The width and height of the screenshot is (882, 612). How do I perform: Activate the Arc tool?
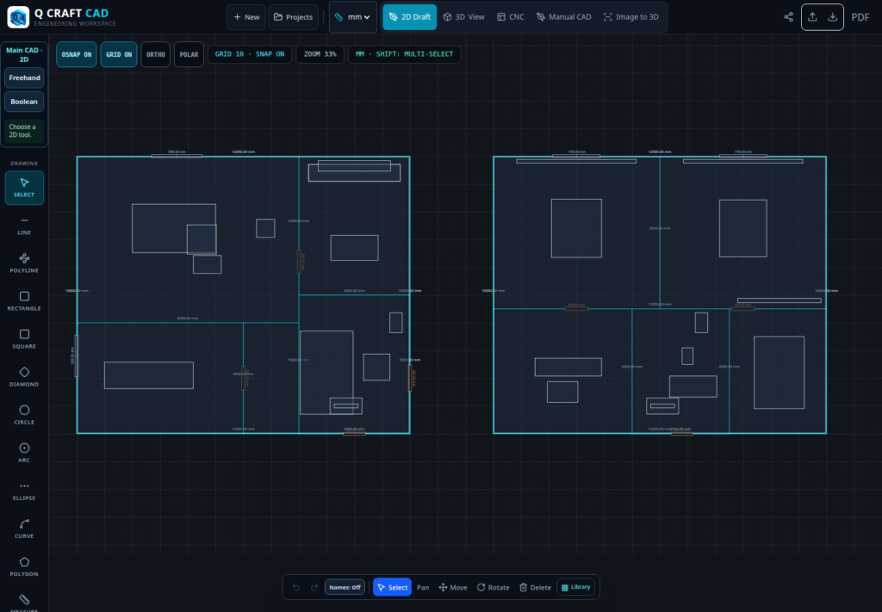pyautogui.click(x=24, y=453)
